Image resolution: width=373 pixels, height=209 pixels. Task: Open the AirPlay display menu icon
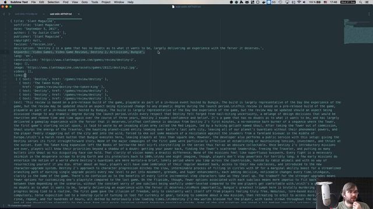click(x=287, y=2)
